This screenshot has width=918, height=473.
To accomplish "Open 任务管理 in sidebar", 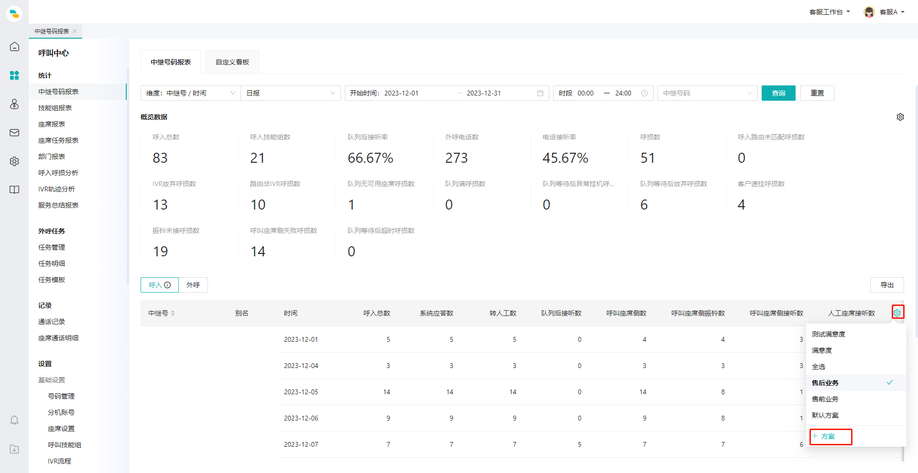I will [52, 247].
